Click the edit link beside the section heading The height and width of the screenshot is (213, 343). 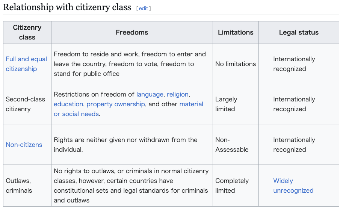pyautogui.click(x=144, y=8)
